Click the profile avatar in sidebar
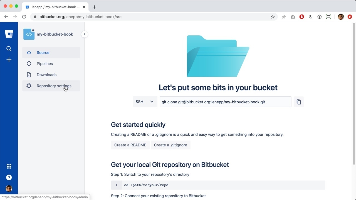Viewport: 356px width, 200px height. [9, 189]
